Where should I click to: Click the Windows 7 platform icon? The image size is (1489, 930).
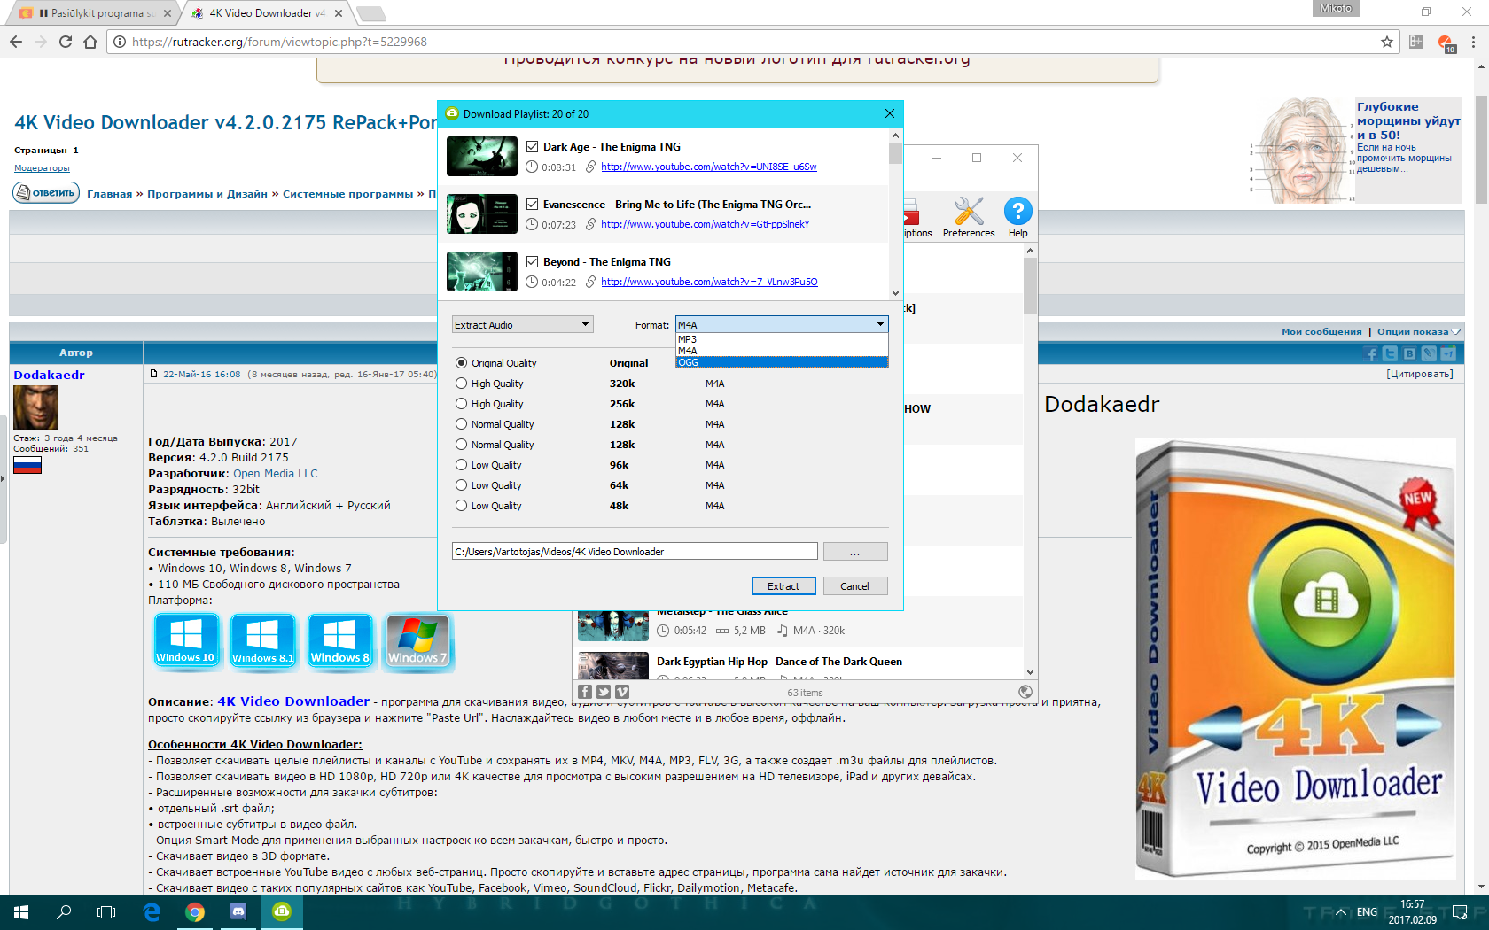click(x=417, y=640)
